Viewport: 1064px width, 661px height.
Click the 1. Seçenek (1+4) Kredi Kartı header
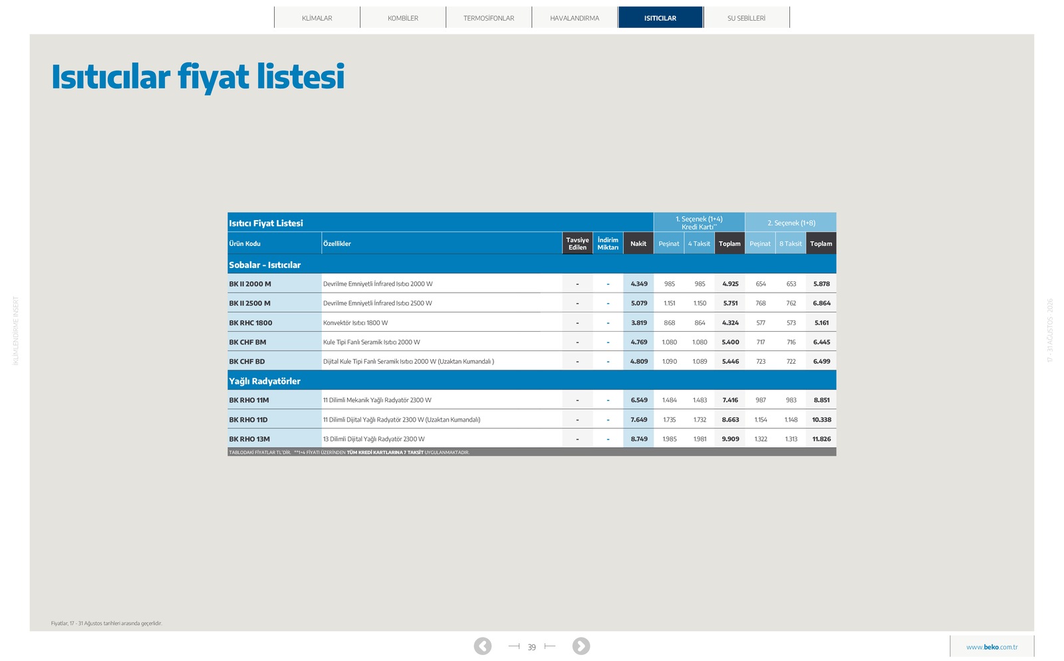click(699, 223)
